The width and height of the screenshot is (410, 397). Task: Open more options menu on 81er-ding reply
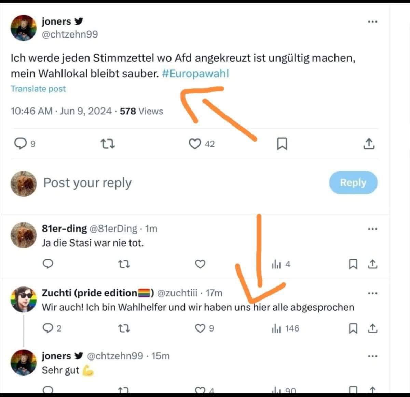point(372,229)
